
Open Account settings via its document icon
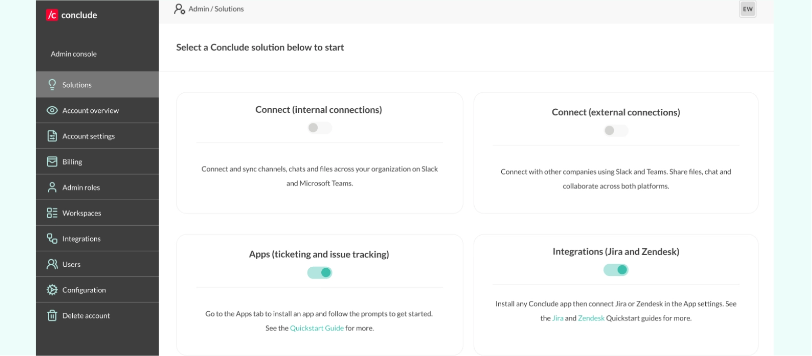pyautogui.click(x=52, y=135)
